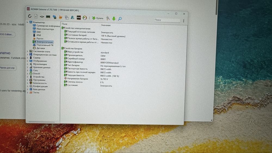Expand the Операционная система node

27,54
